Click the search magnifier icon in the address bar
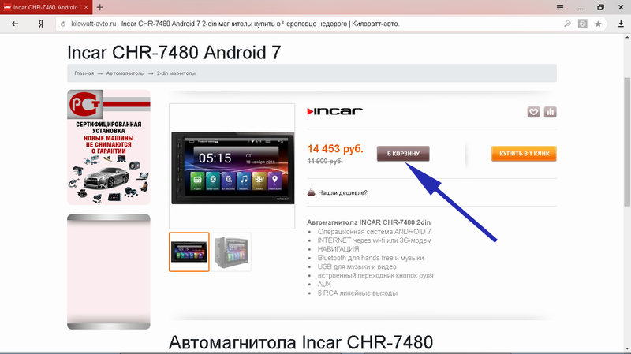Viewport: 631px width, 354px height. coord(567,24)
